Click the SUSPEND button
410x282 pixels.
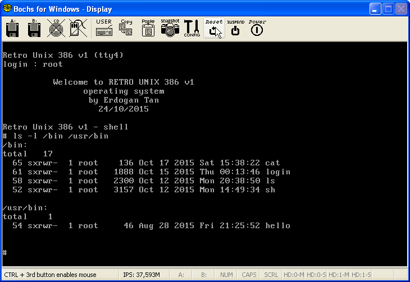point(235,29)
